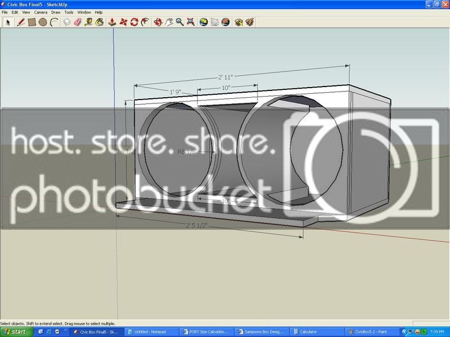Select the arrow Select tool
The image size is (450, 337).
(x=8, y=22)
